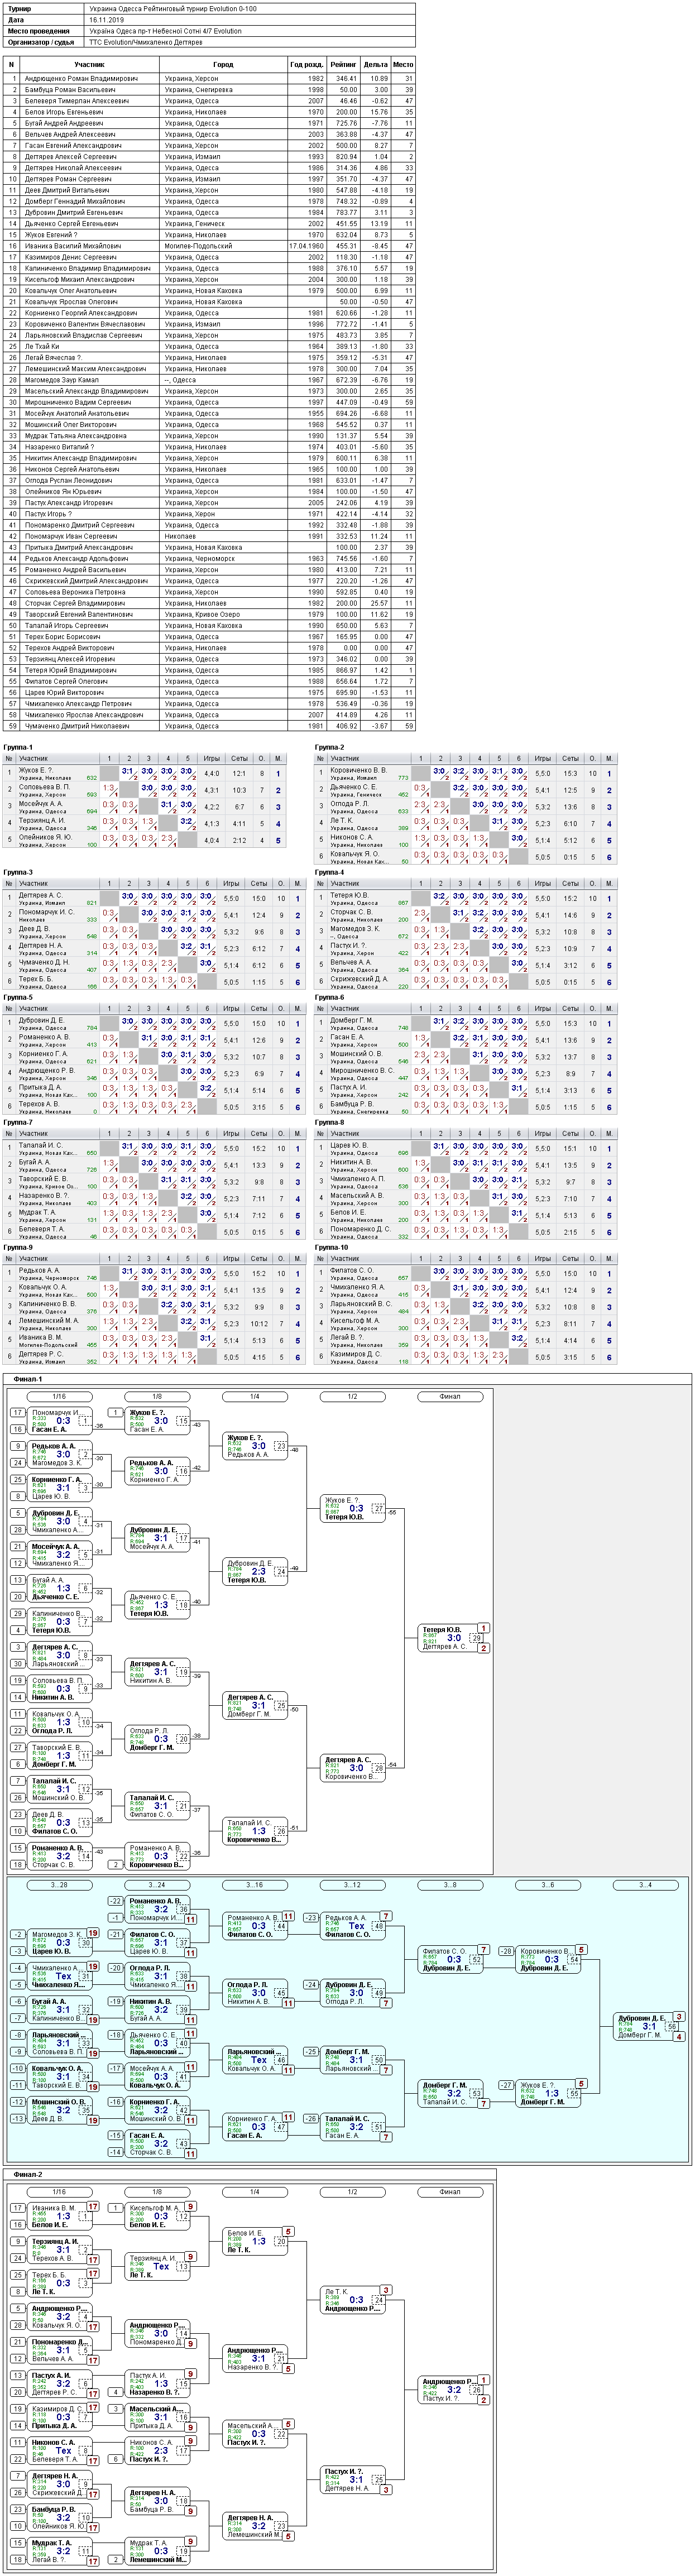Select row 'Дегтярев Алексей Сергеевич'
This screenshot has height=2576, width=695.
210,156
